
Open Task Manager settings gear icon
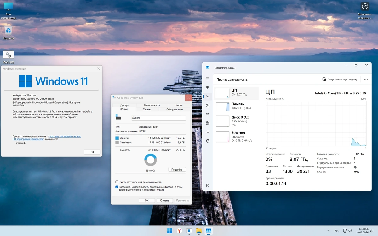tap(208, 186)
